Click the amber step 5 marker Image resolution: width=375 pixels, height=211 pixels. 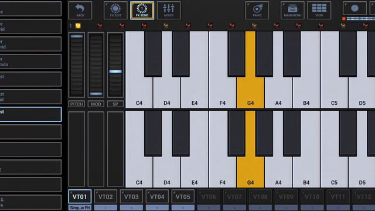(166, 25)
